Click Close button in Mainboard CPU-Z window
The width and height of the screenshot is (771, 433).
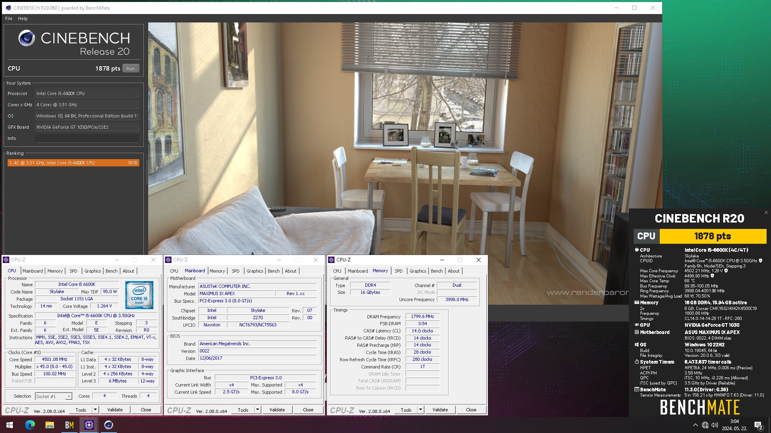point(308,410)
